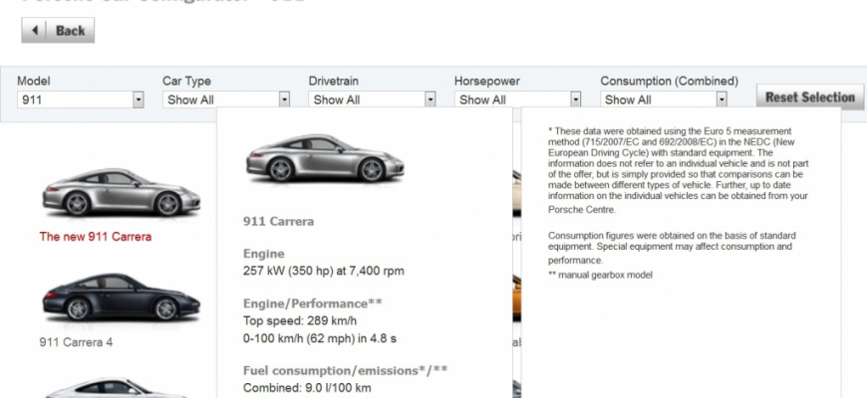
Task: Click 'Top speed: 289 km/h' text
Action: tap(300, 320)
